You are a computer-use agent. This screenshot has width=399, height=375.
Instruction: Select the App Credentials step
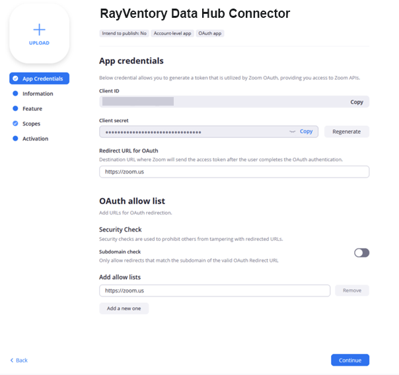click(39, 79)
